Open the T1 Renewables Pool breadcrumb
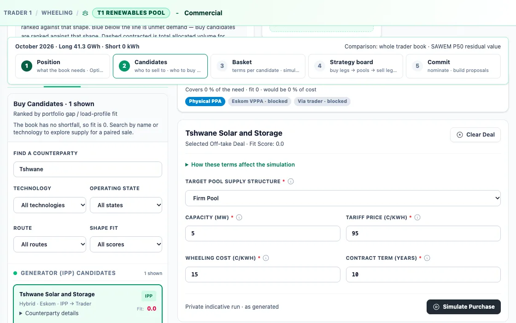This screenshot has height=323, width=516. [x=131, y=13]
